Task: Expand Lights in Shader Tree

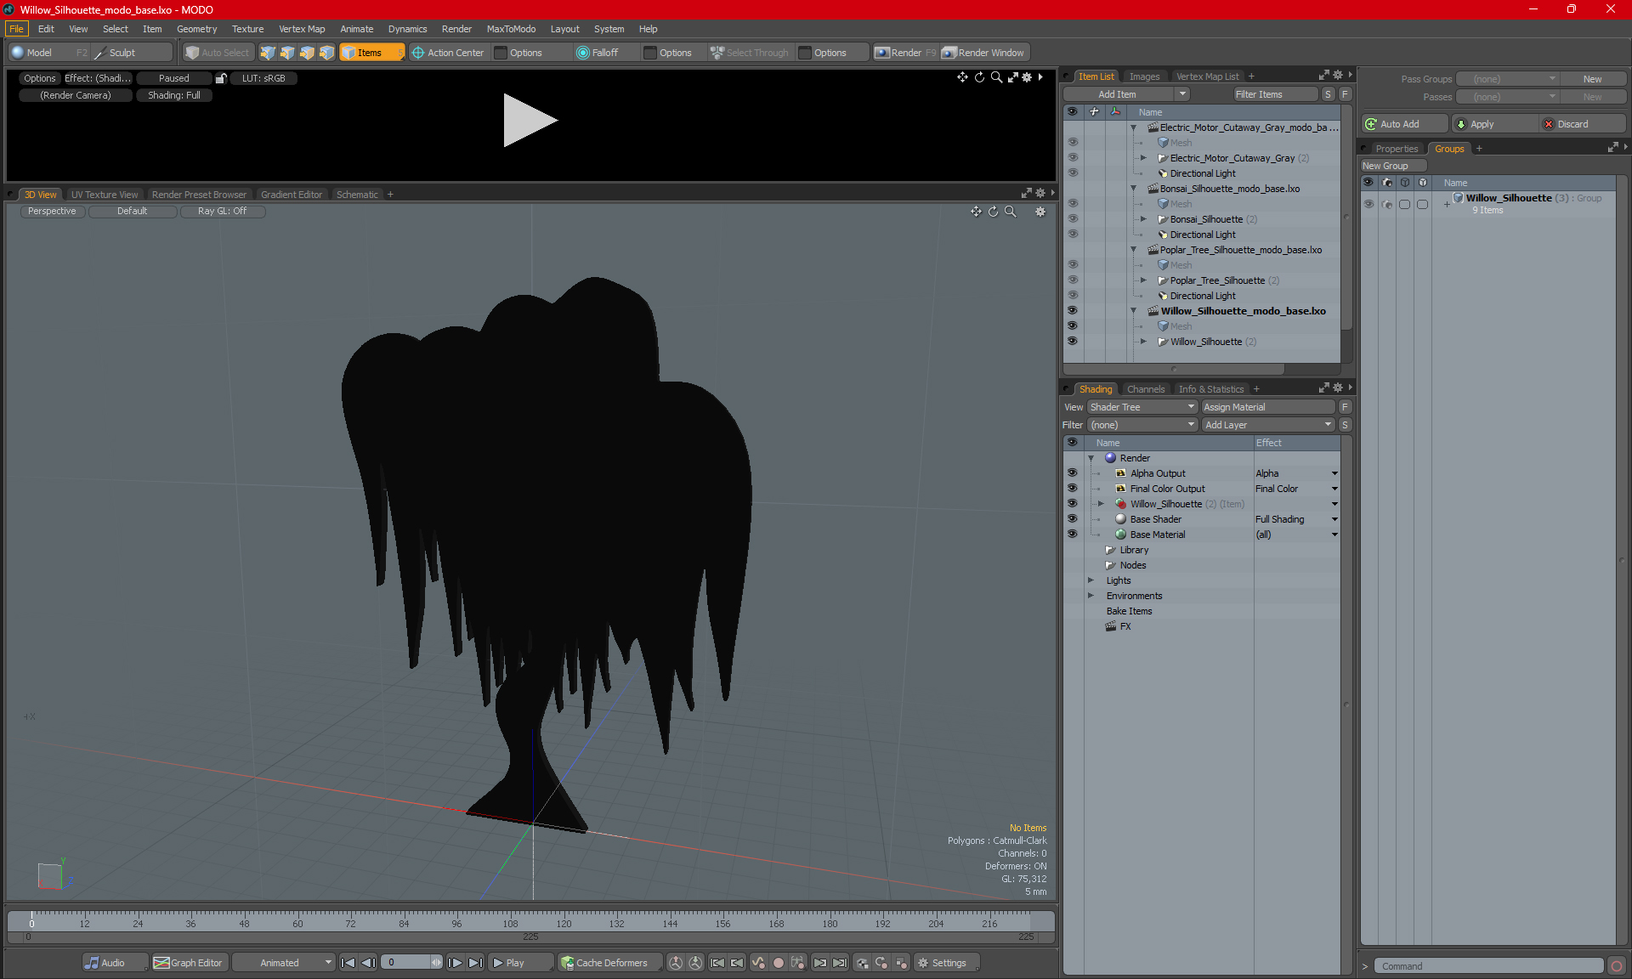Action: [1091, 580]
